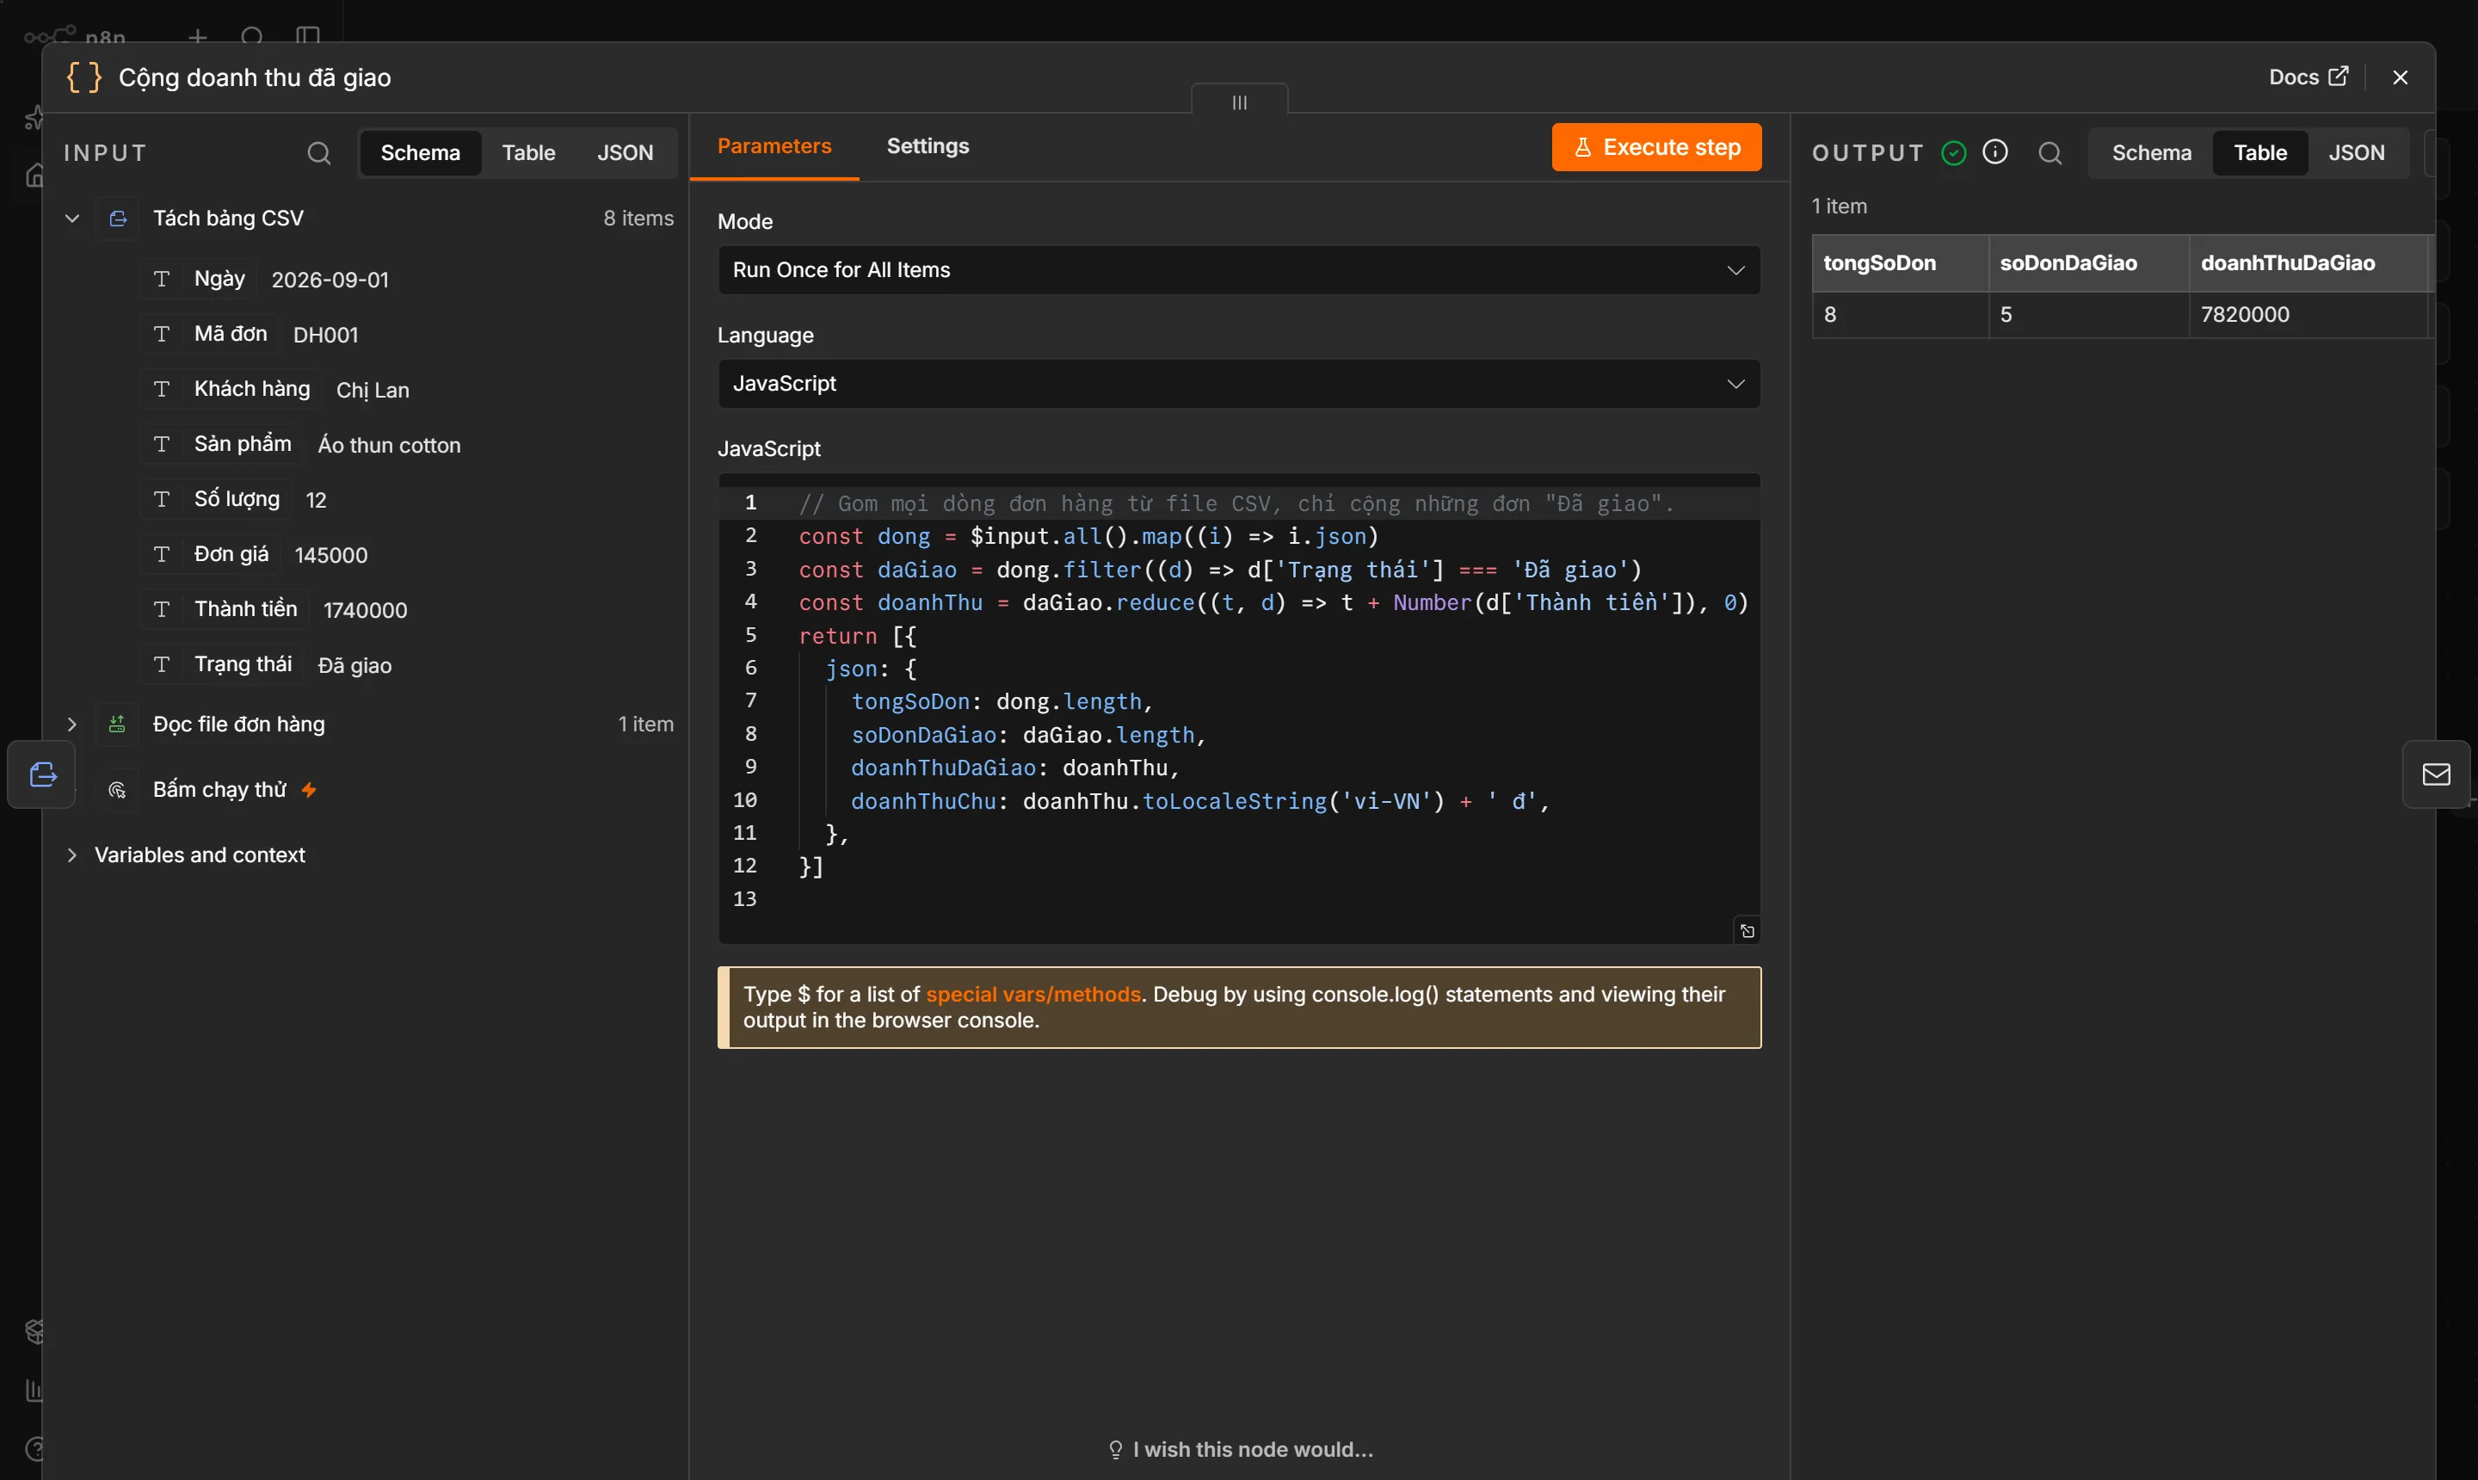Image resolution: width=2478 pixels, height=1480 pixels.
Task: Click the text type icon beside Mã đơn
Action: [162, 334]
